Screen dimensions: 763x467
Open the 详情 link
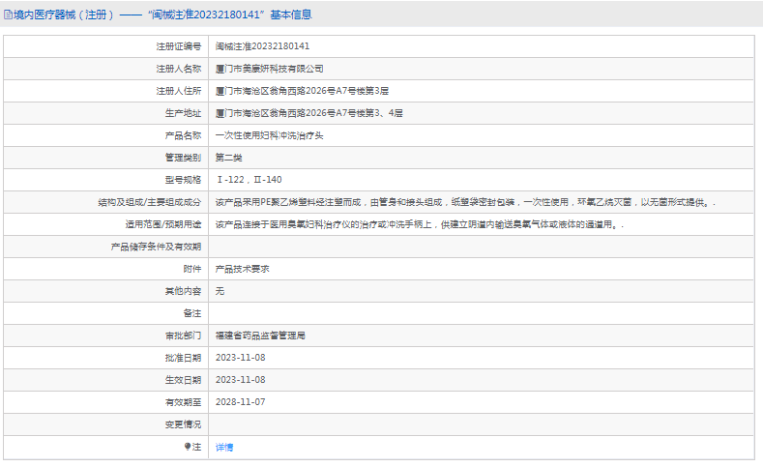224,447
